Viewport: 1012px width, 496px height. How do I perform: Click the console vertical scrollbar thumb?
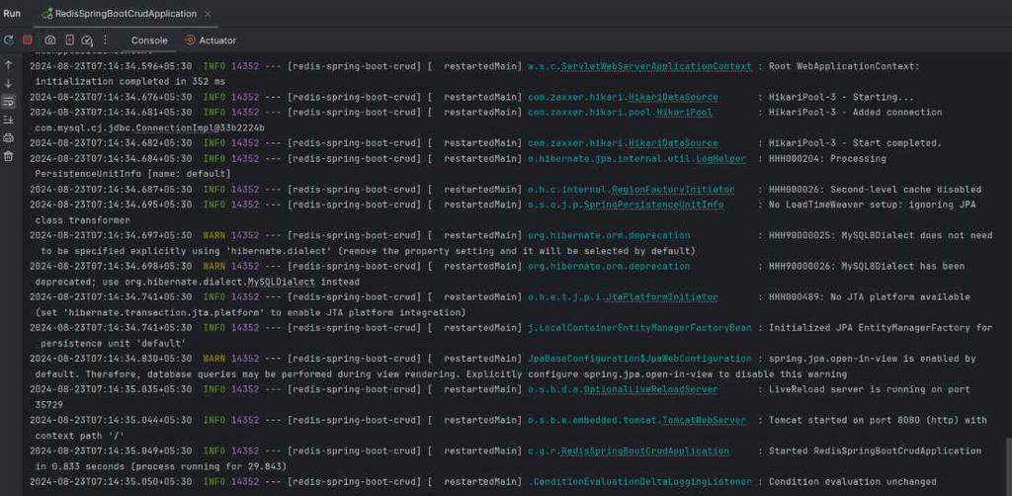[1008, 466]
